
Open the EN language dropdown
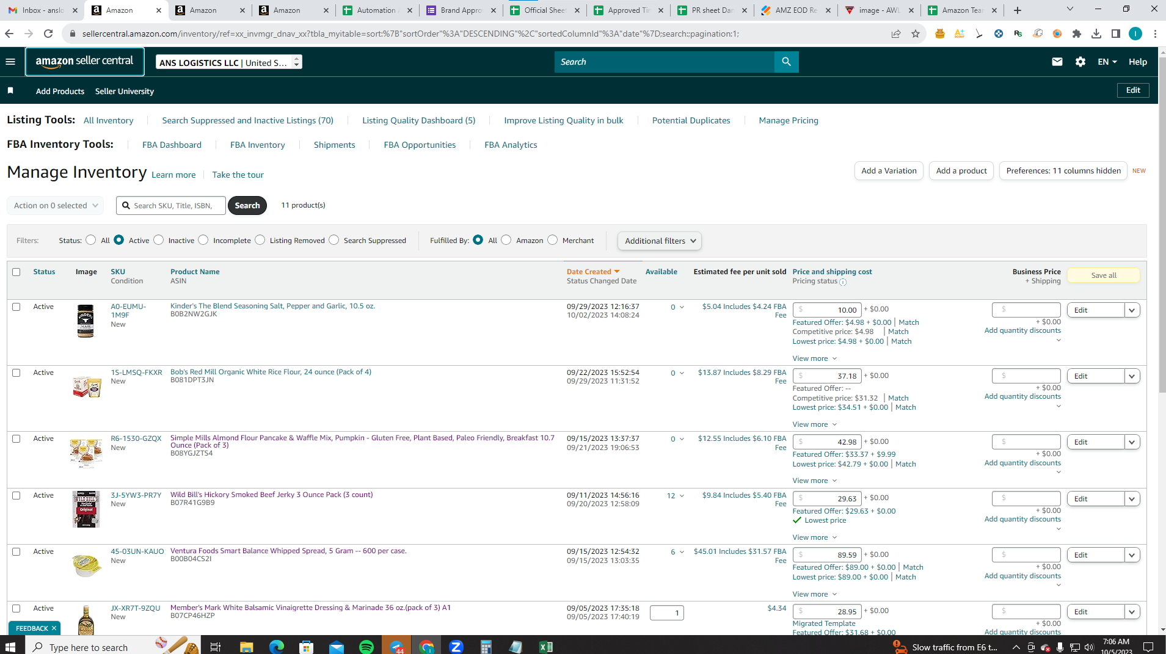pos(1107,62)
